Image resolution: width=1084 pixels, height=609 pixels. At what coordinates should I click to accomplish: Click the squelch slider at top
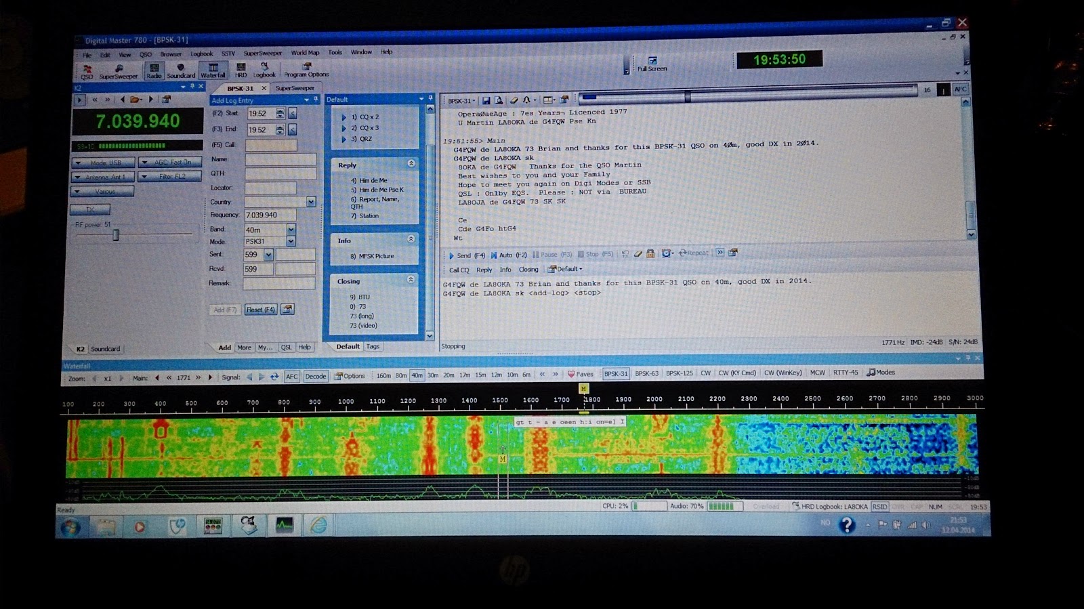pos(688,96)
